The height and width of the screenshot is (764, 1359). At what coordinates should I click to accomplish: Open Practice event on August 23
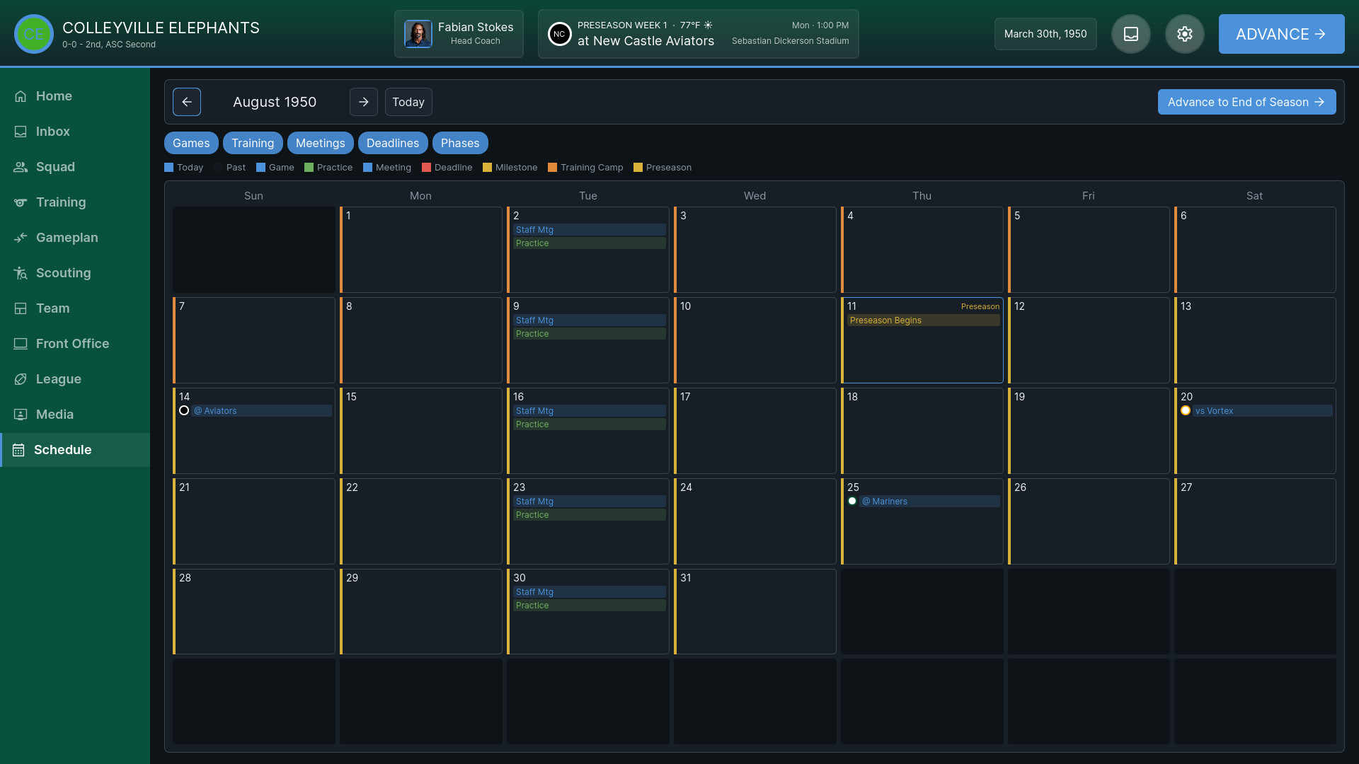[590, 515]
